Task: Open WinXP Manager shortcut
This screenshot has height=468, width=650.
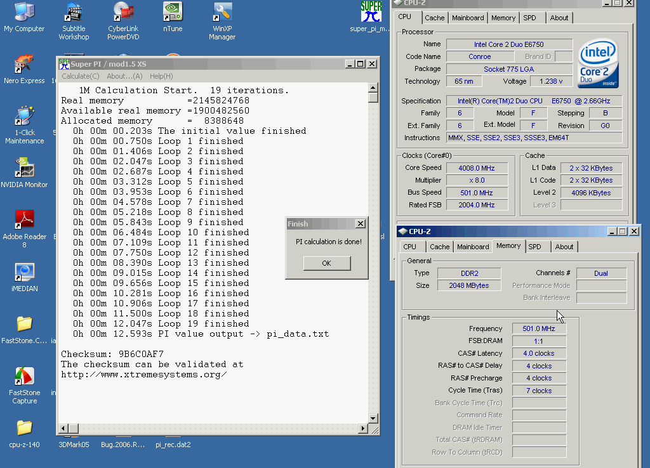Action: click(222, 13)
